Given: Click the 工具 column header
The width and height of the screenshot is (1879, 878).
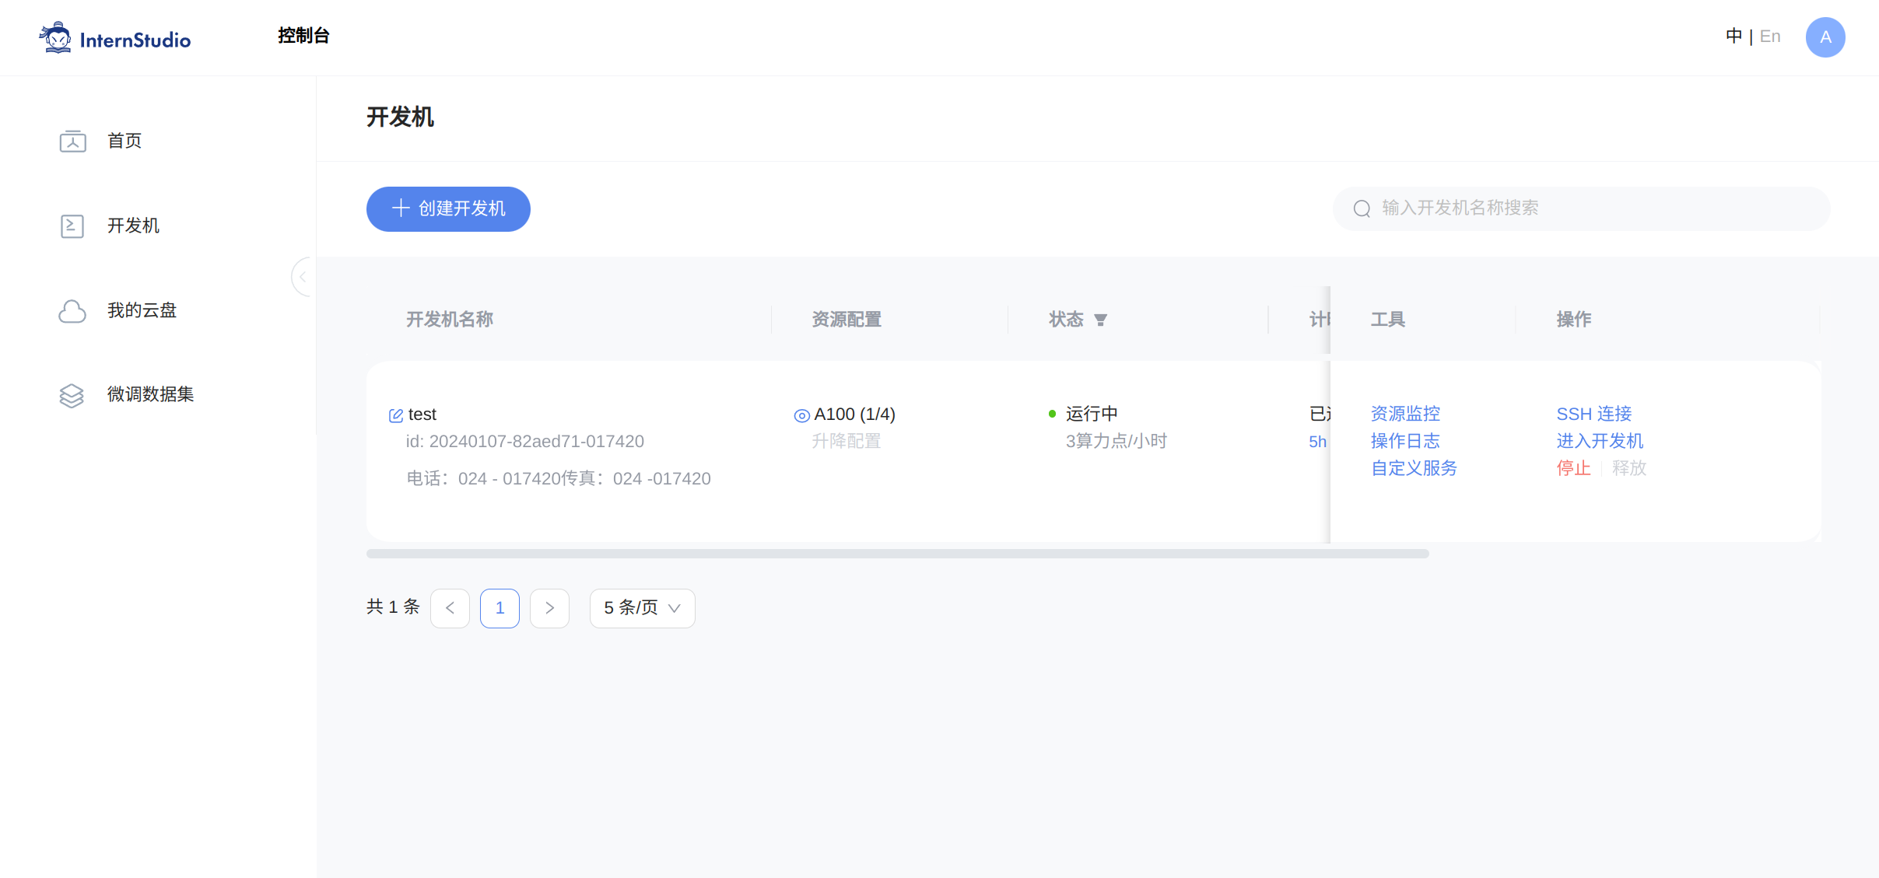Looking at the screenshot, I should (x=1387, y=320).
